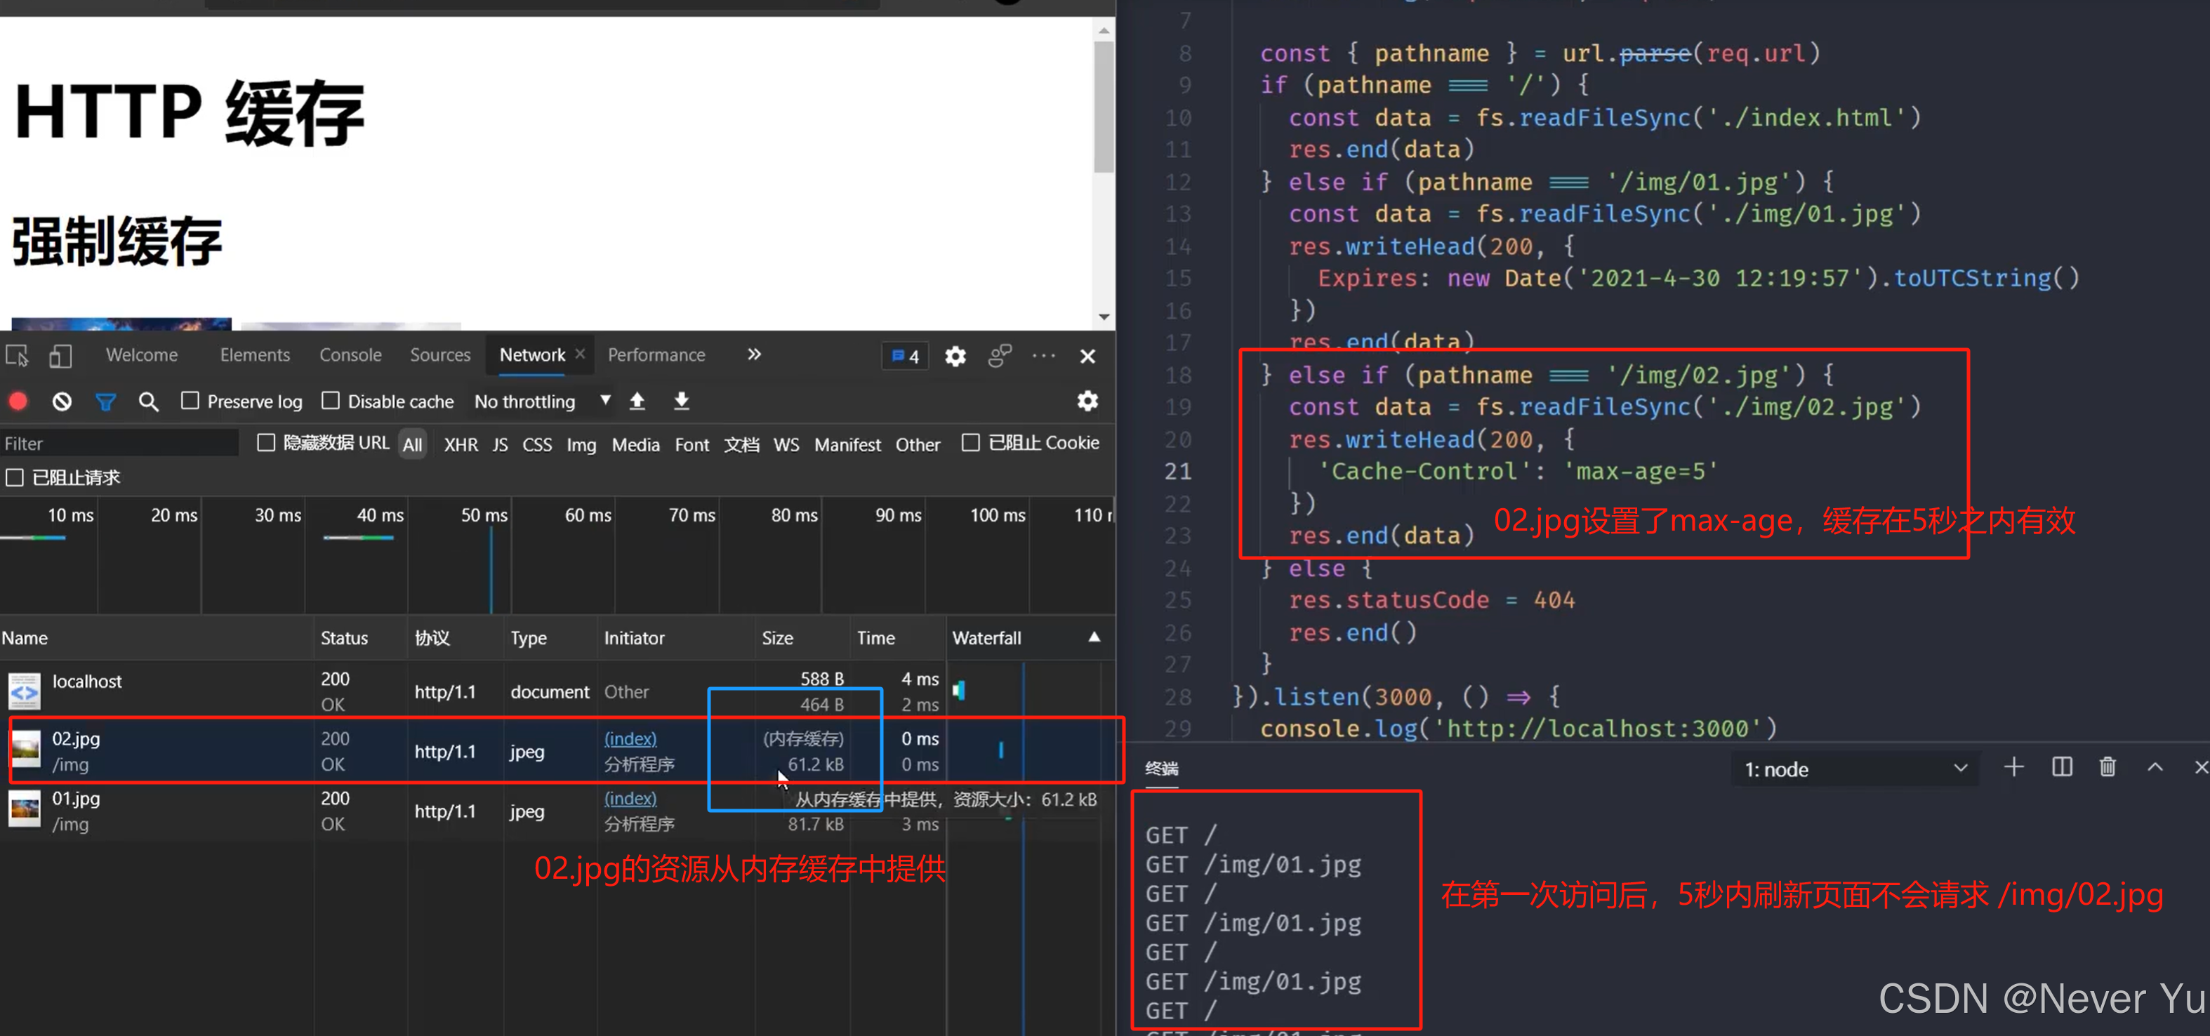The width and height of the screenshot is (2210, 1036).
Task: Delete terminal with the trash icon
Action: pos(2107,768)
